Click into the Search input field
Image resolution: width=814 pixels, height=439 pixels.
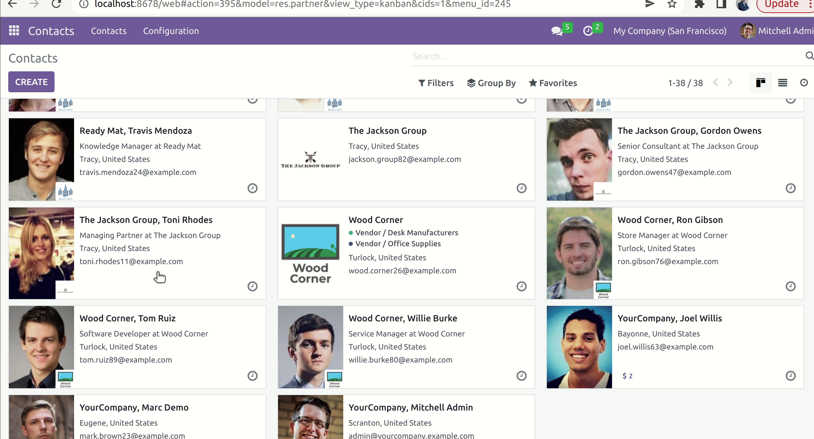click(603, 56)
